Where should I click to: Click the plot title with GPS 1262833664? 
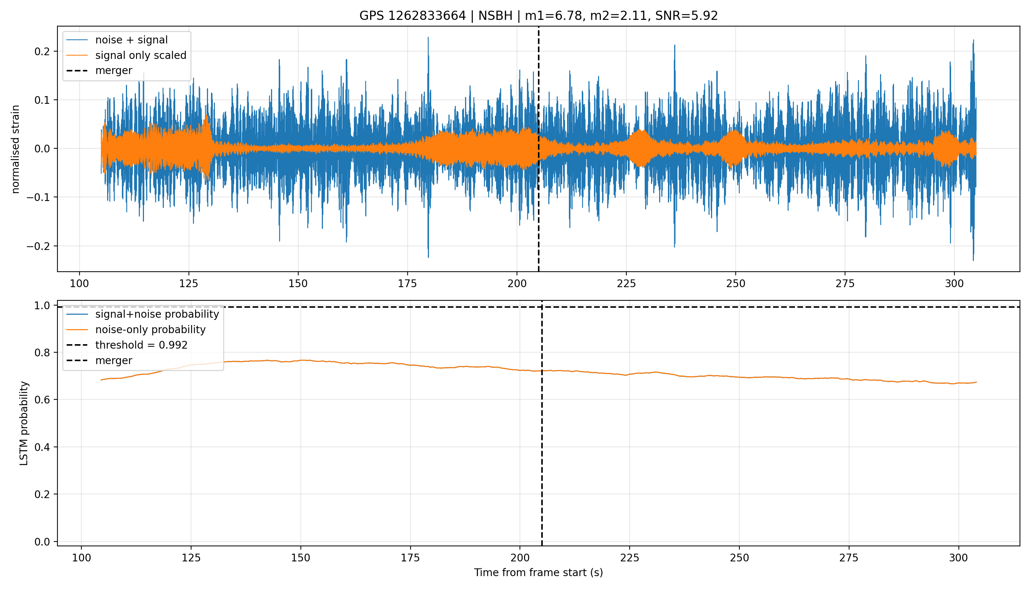coord(538,16)
